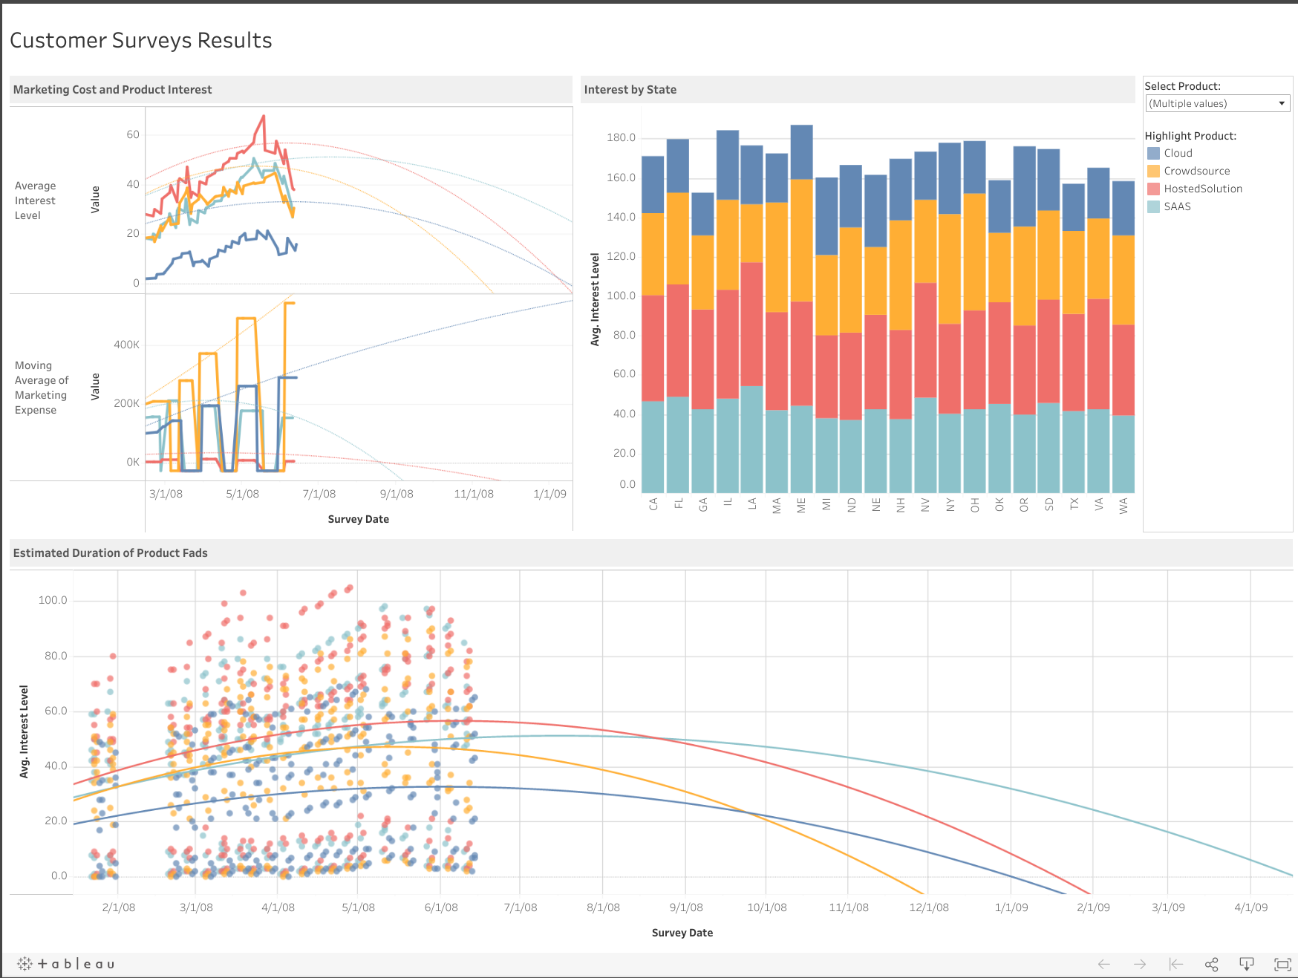Open the Select Product dropdown
The height and width of the screenshot is (978, 1298).
(1217, 104)
